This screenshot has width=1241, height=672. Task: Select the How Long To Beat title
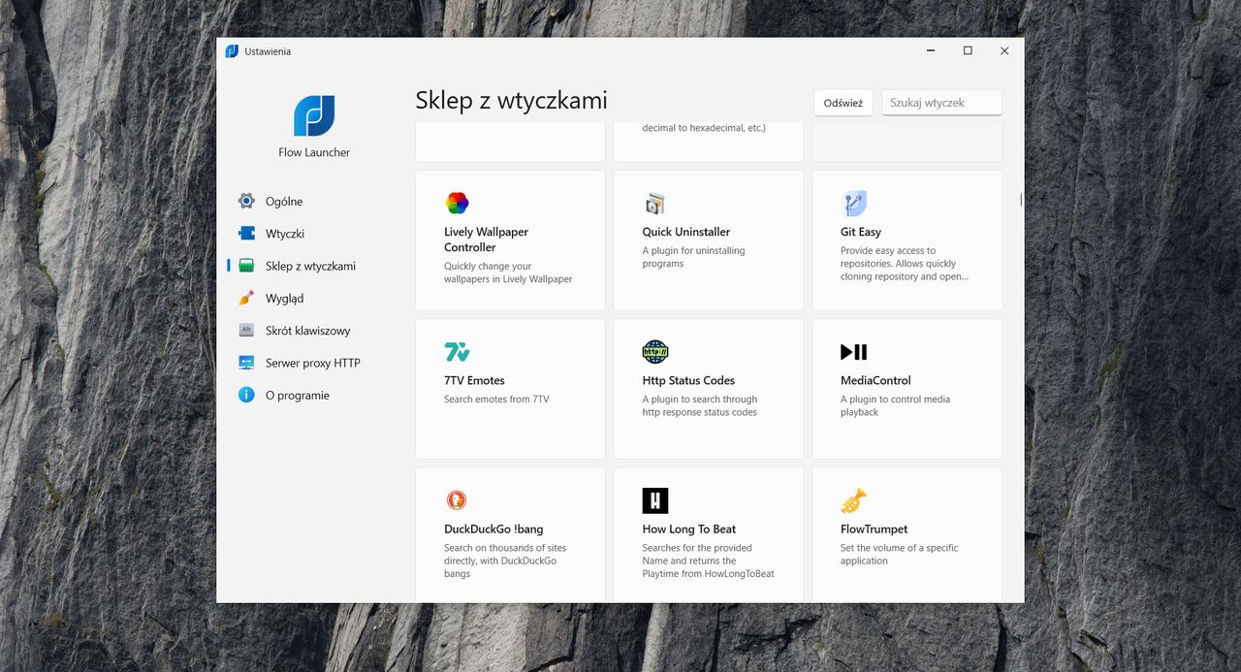point(688,529)
